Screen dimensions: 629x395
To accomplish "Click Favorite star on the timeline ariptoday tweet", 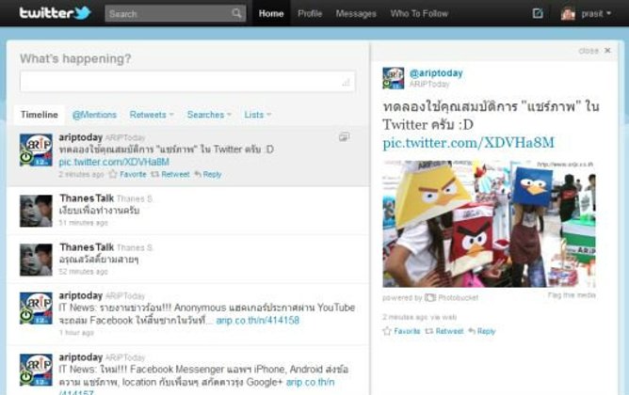I will coord(113,174).
